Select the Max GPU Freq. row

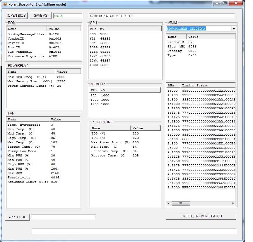coord(44,77)
